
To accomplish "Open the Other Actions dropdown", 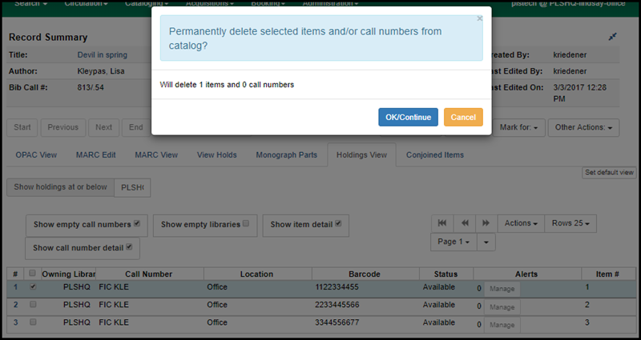I will pos(583,127).
